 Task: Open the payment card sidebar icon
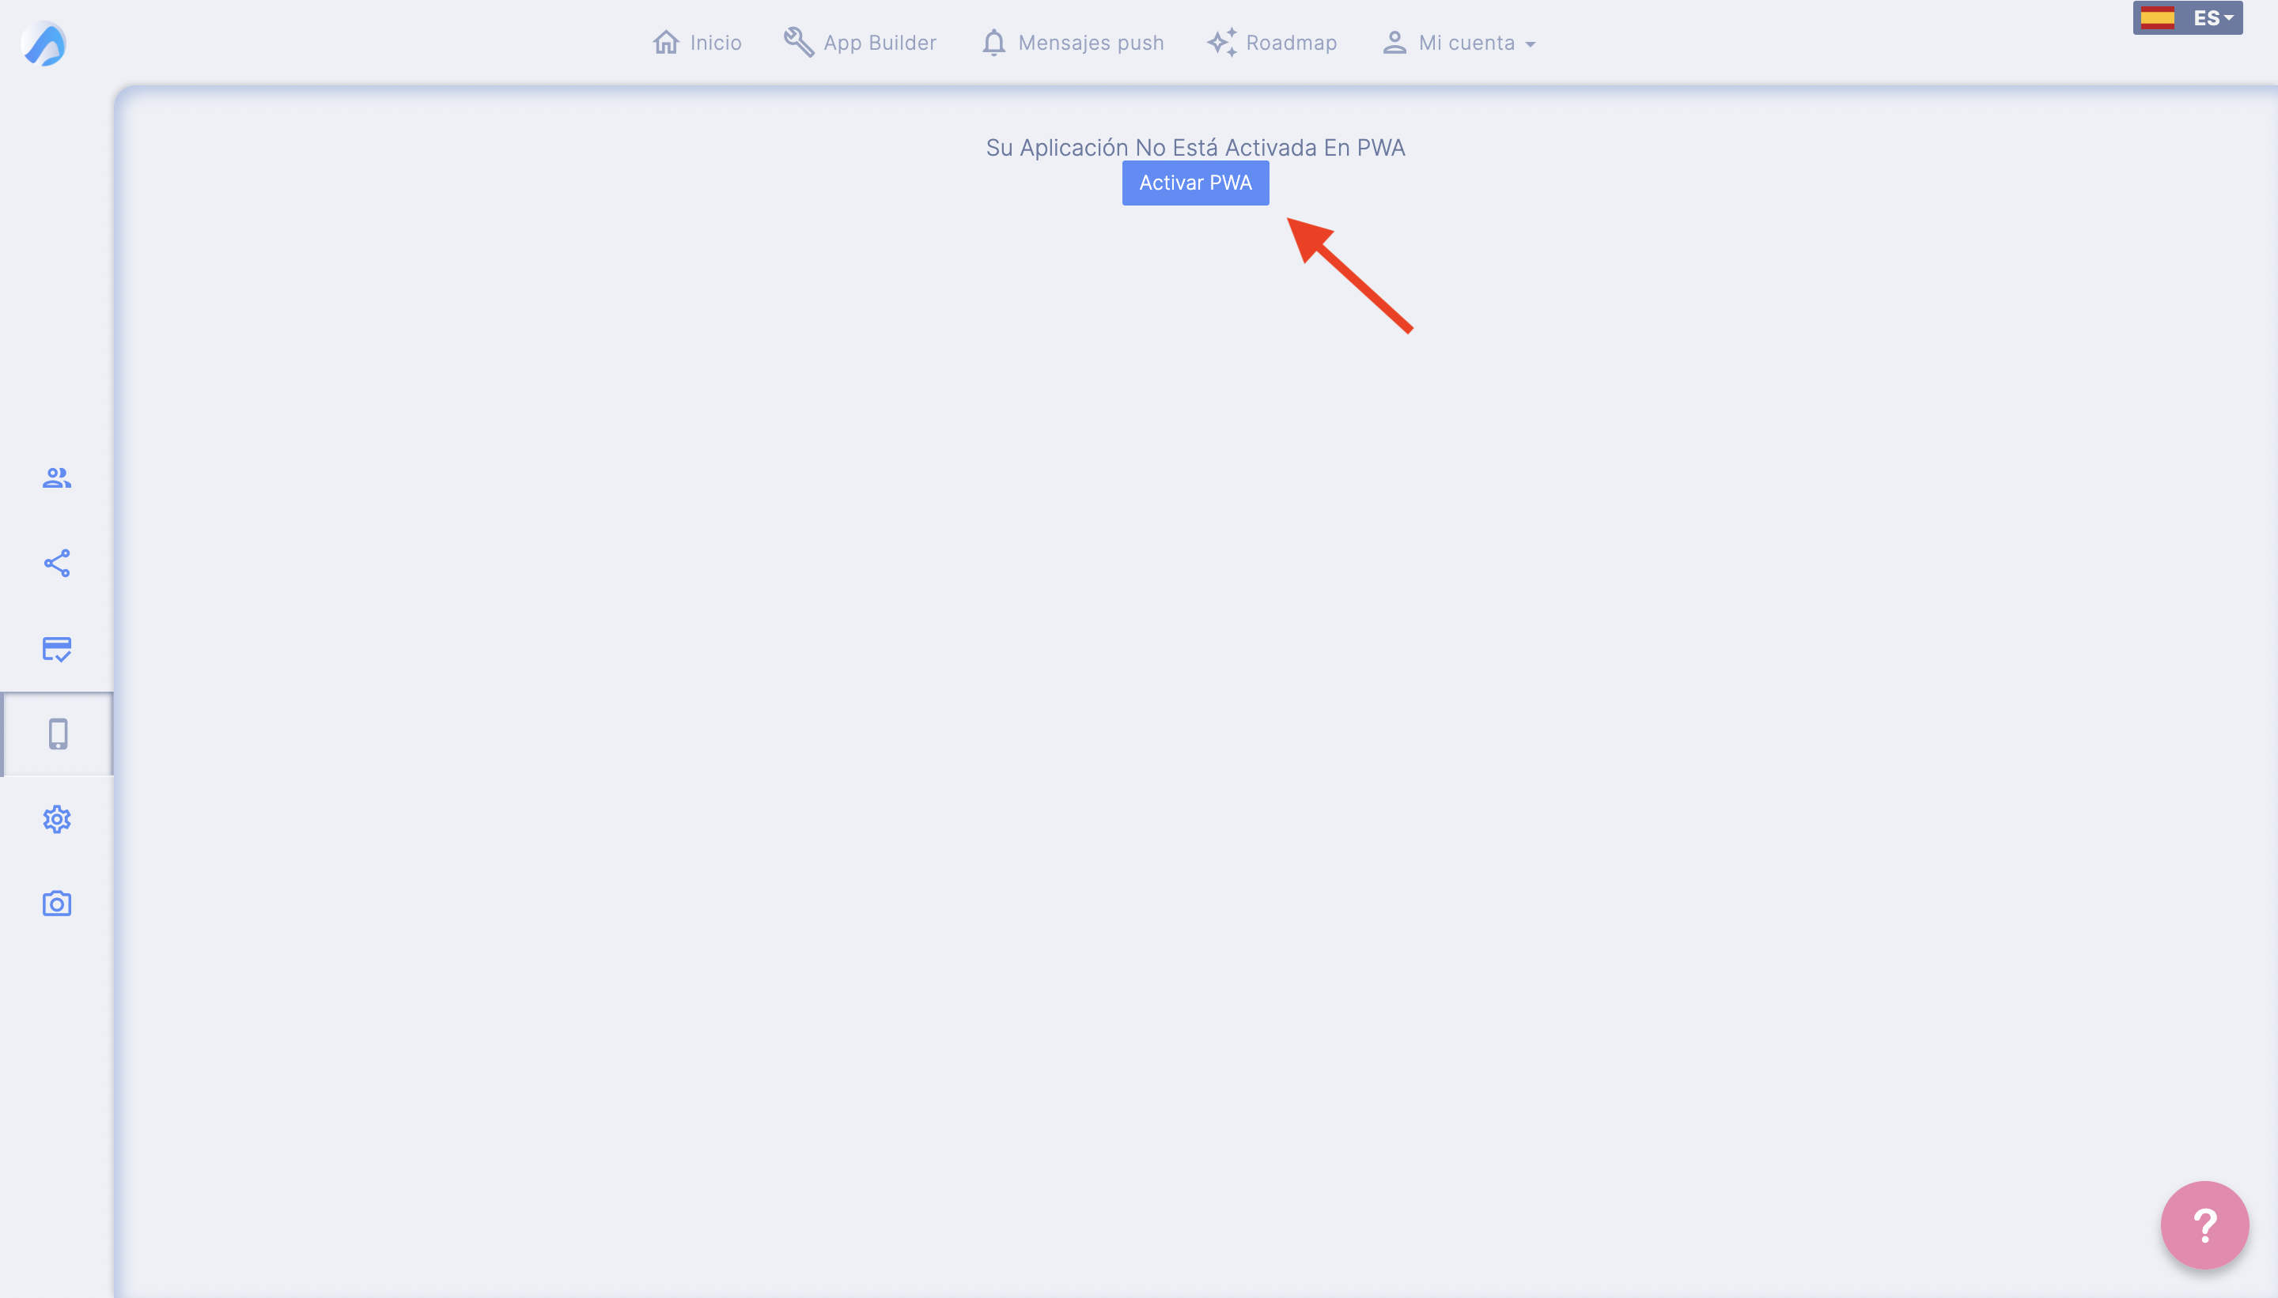point(57,648)
